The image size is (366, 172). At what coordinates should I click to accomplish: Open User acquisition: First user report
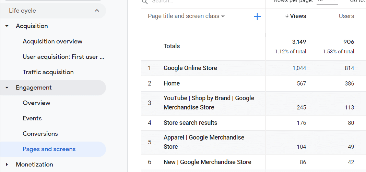[63, 57]
